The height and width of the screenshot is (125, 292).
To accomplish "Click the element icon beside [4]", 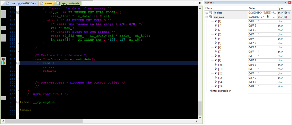I will [x=216, y=39].
